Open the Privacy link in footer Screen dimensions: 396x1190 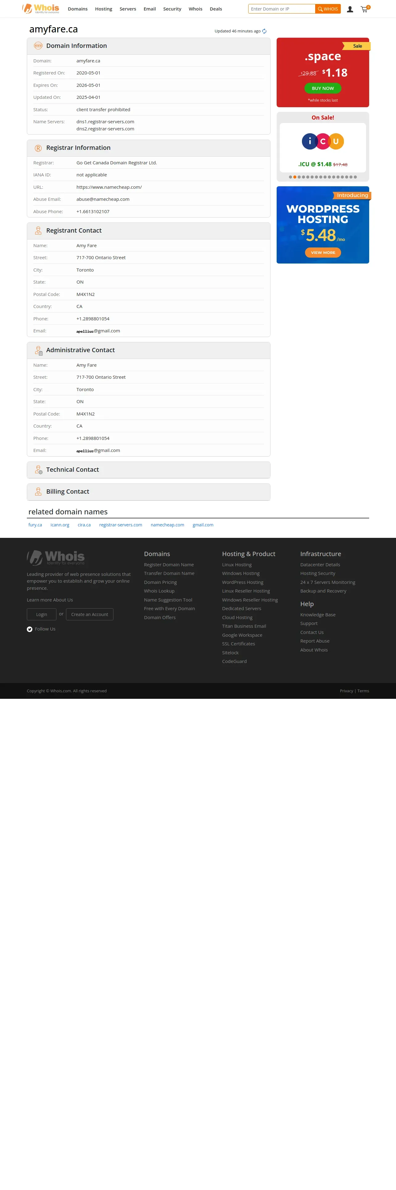coord(346,691)
